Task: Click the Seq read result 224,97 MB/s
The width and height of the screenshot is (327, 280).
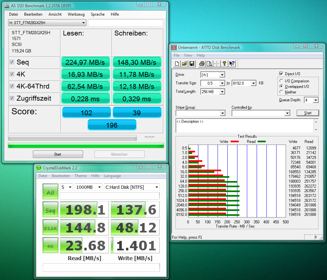Action: 85,62
